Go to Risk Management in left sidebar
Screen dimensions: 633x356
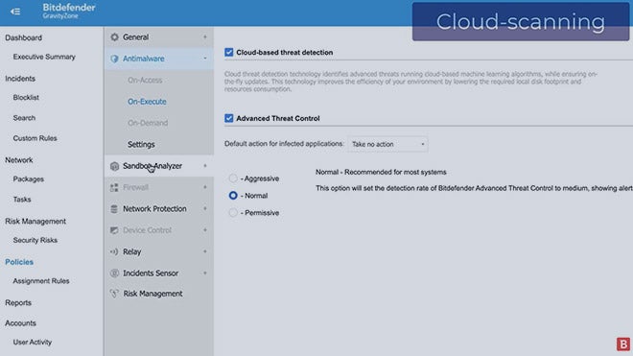click(35, 221)
